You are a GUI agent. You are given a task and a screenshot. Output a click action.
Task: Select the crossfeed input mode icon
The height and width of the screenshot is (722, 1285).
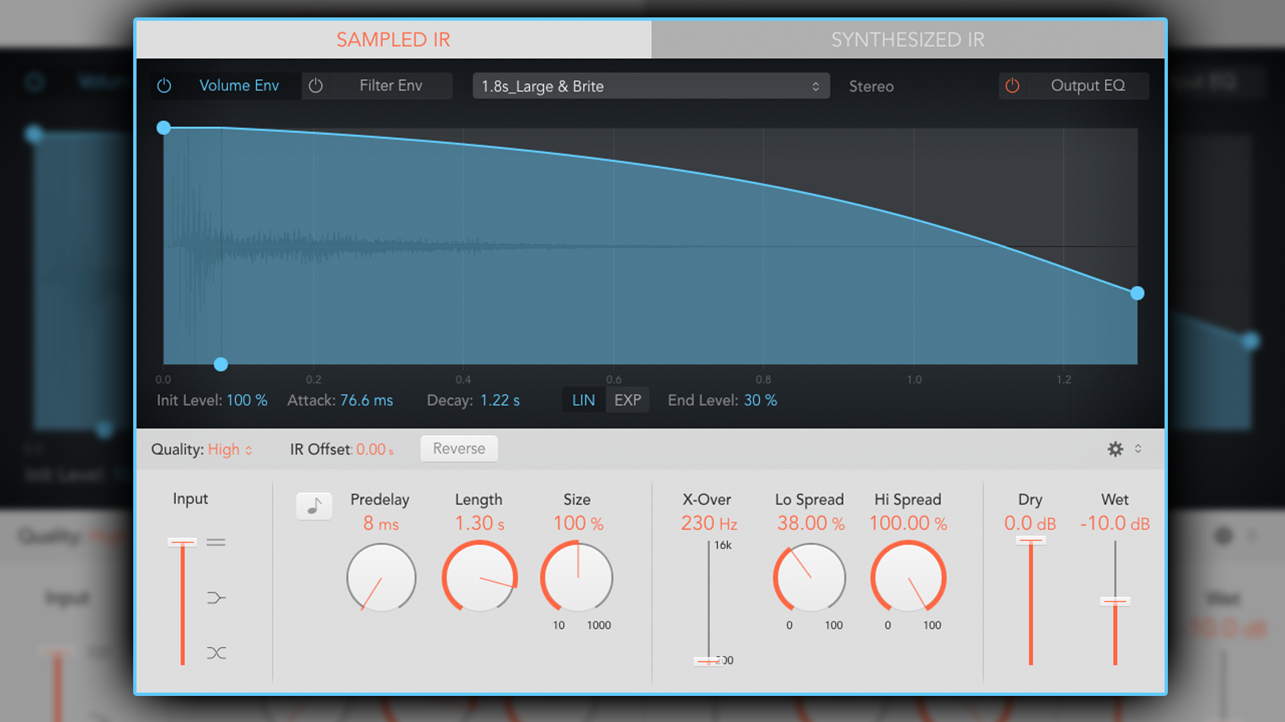tap(216, 598)
